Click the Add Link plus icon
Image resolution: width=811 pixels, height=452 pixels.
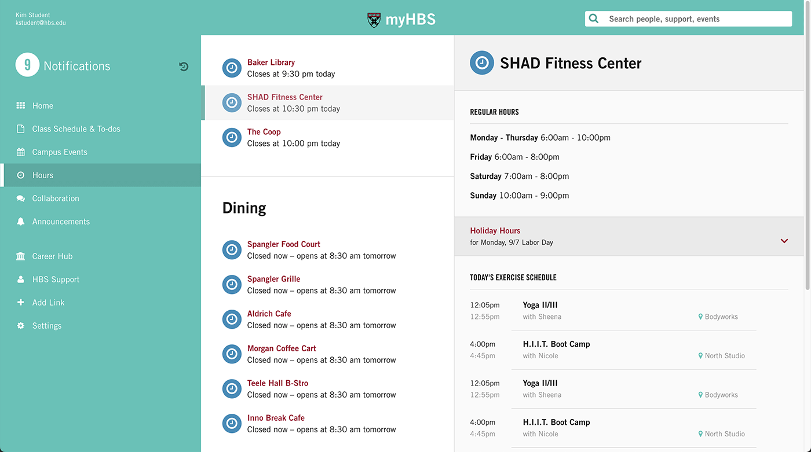coord(20,302)
